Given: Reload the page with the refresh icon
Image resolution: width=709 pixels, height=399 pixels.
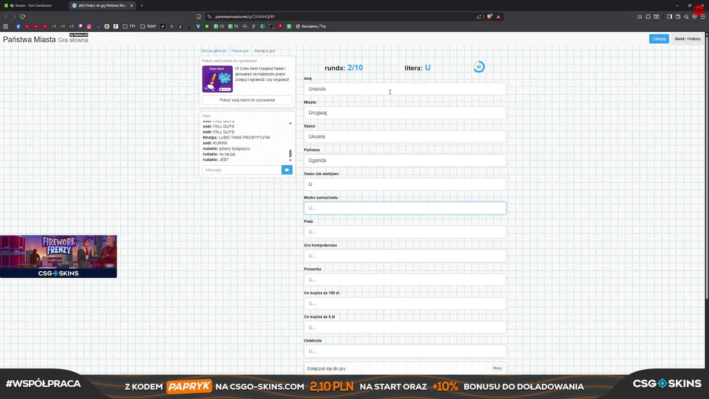Looking at the screenshot, I should (23, 17).
